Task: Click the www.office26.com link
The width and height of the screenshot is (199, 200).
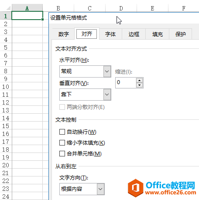Action: pos(171,193)
